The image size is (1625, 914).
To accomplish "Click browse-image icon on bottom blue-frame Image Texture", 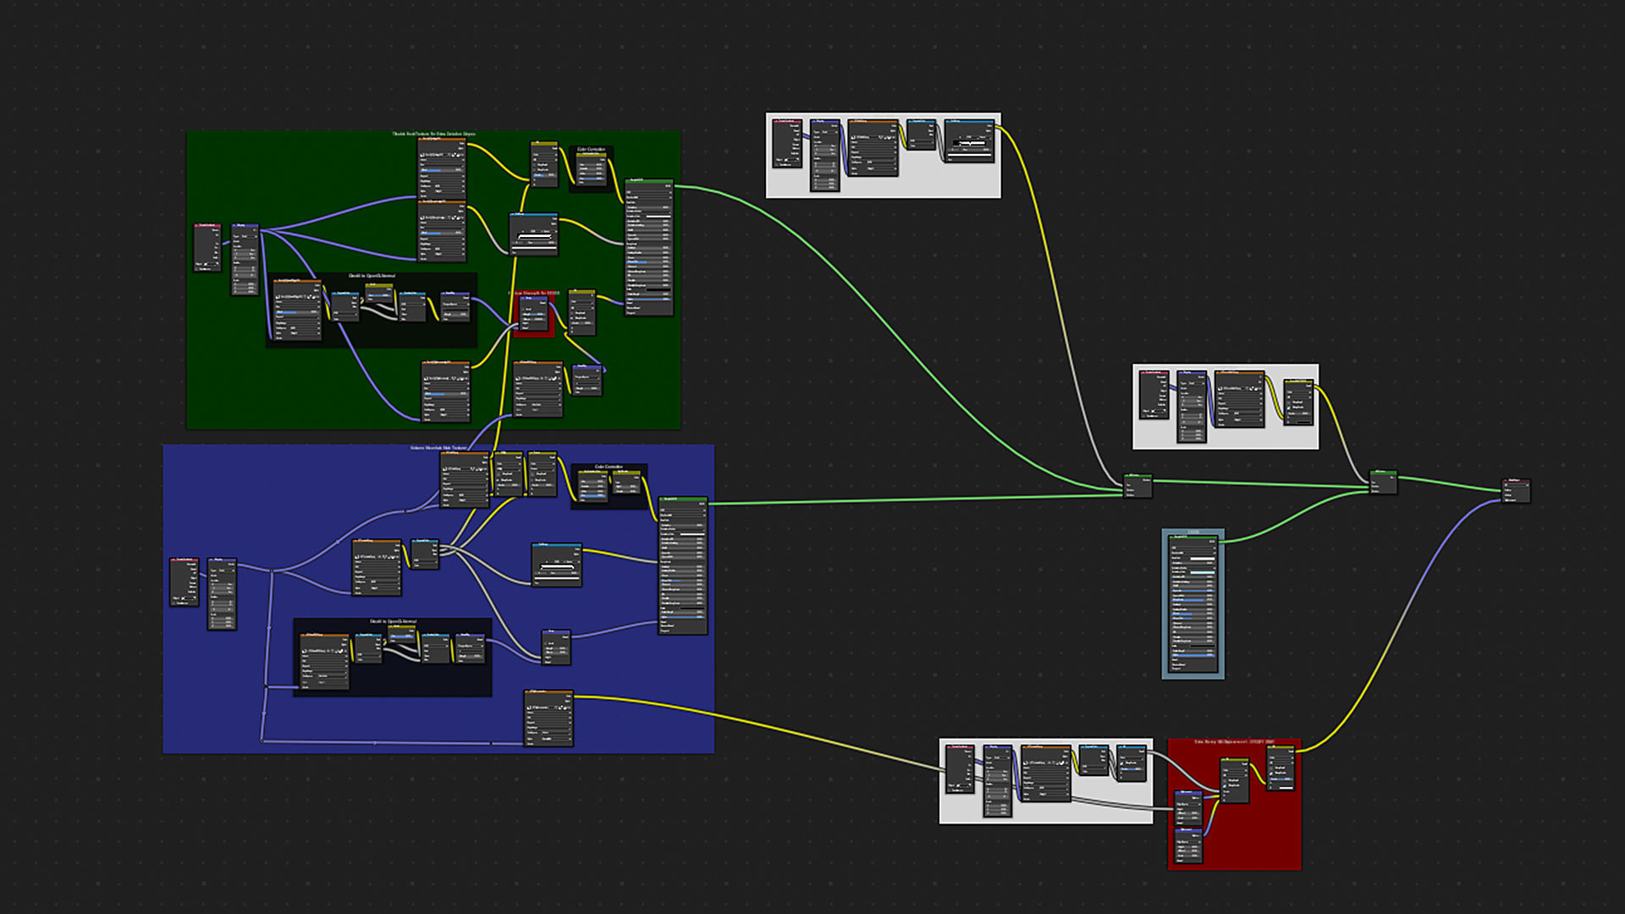I will [530, 708].
